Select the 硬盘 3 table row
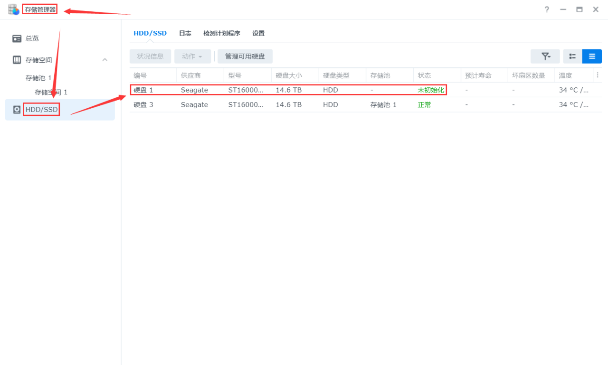 click(x=285, y=104)
